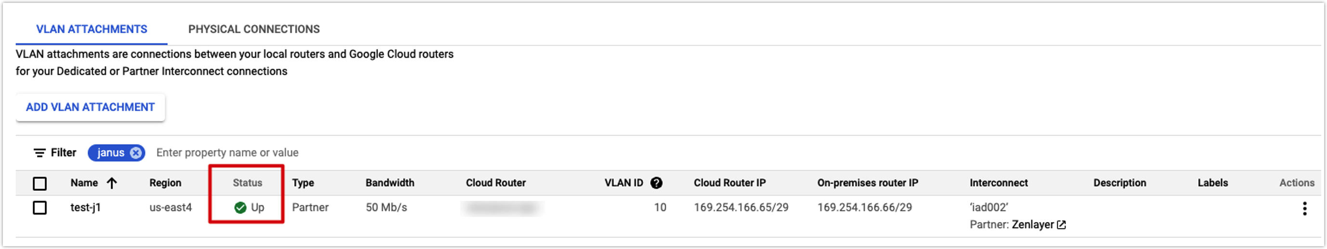Click the Name column sort arrow
Image resolution: width=1327 pixels, height=249 pixels.
pyautogui.click(x=112, y=183)
